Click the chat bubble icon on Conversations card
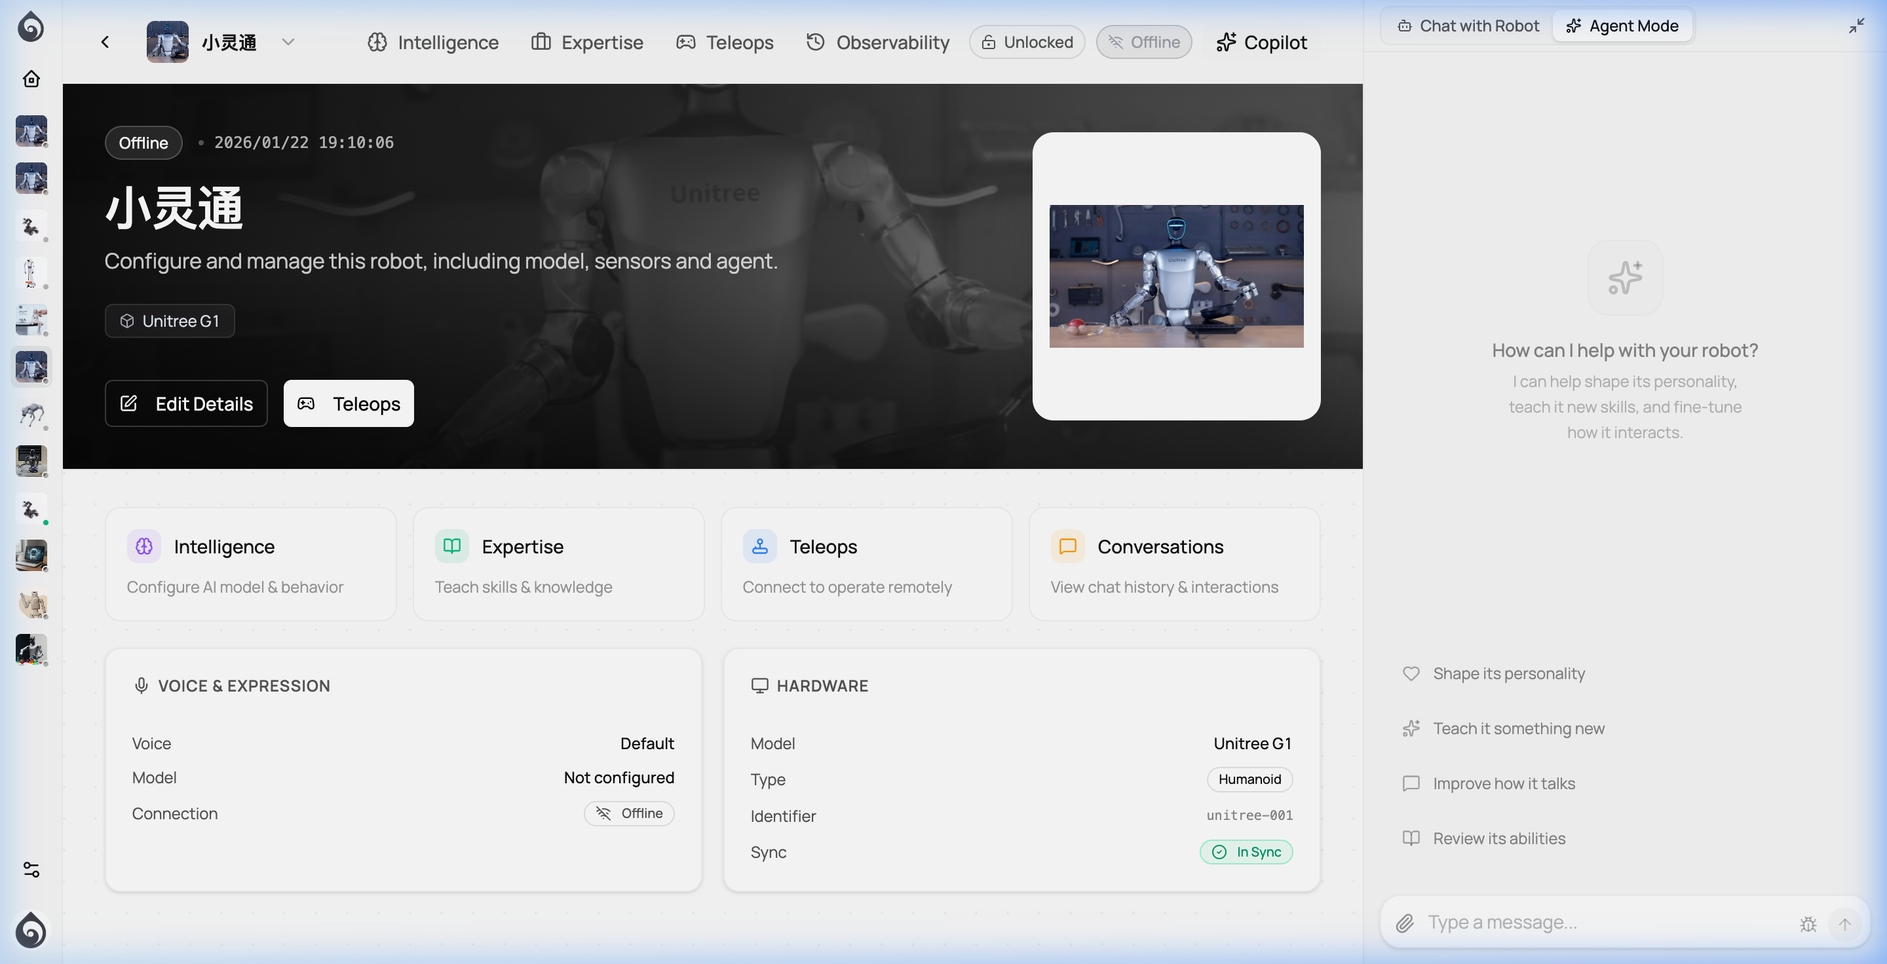This screenshot has width=1887, height=964. coord(1067,546)
